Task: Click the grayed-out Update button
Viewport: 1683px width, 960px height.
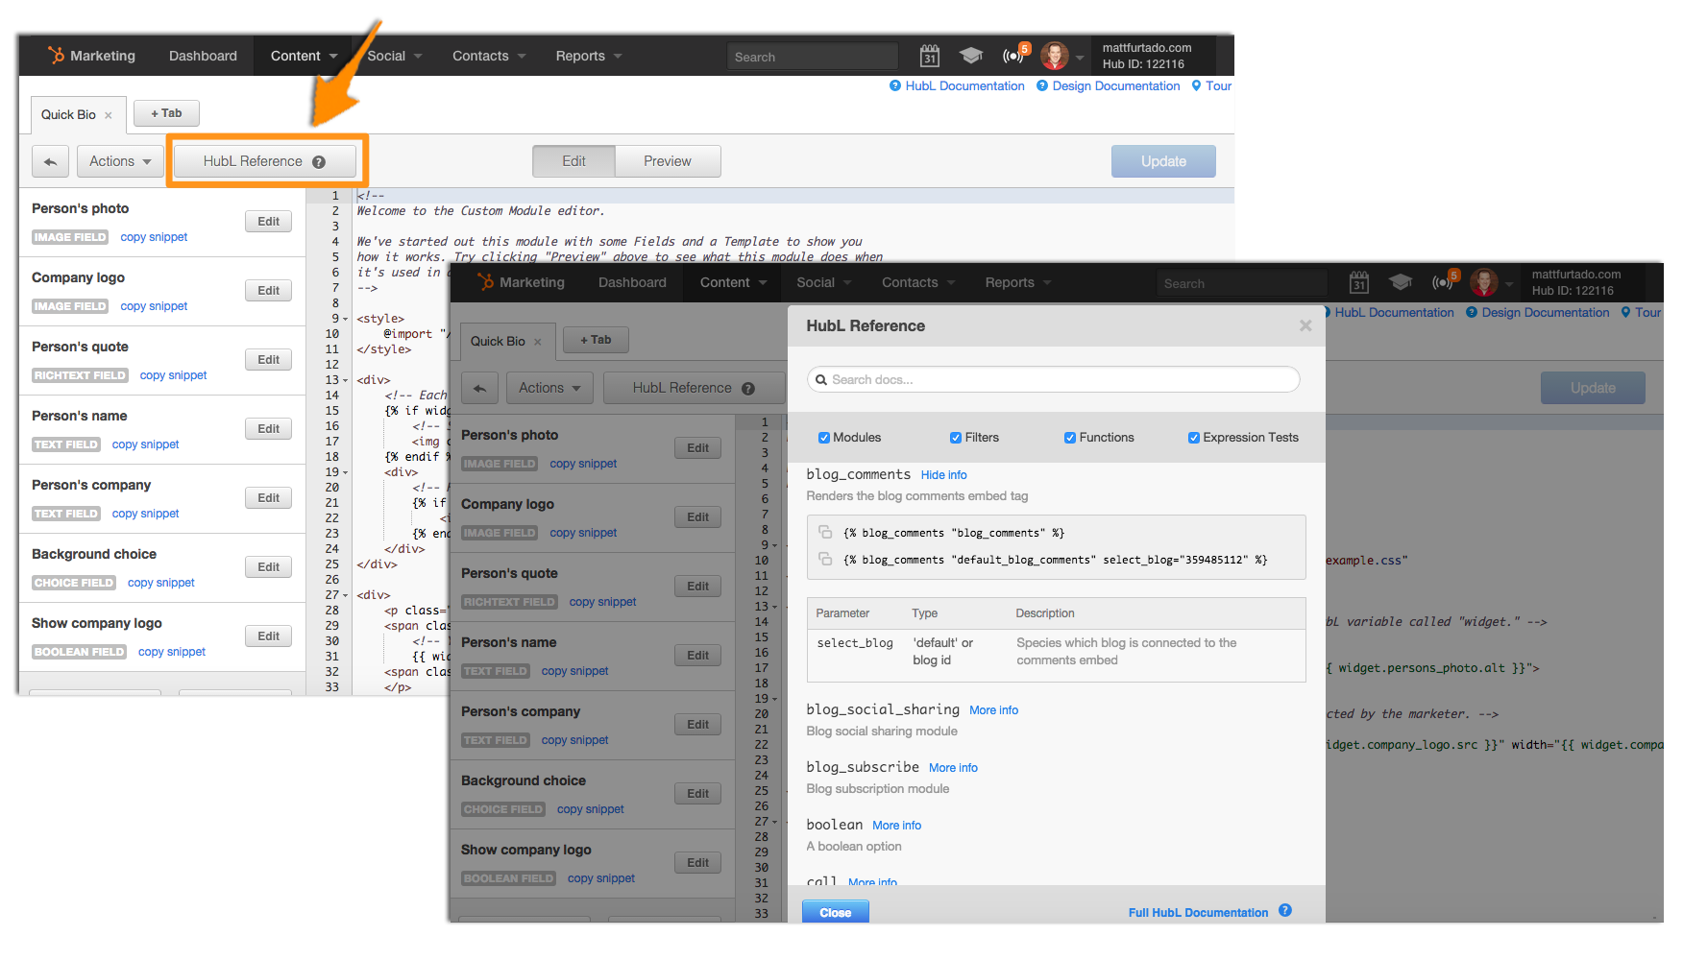Action: pos(1163,161)
